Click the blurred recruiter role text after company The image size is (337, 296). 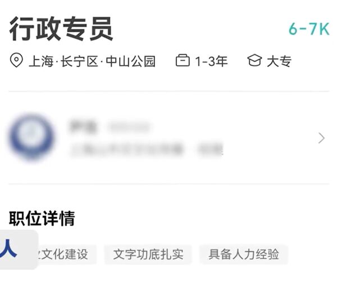pos(210,149)
